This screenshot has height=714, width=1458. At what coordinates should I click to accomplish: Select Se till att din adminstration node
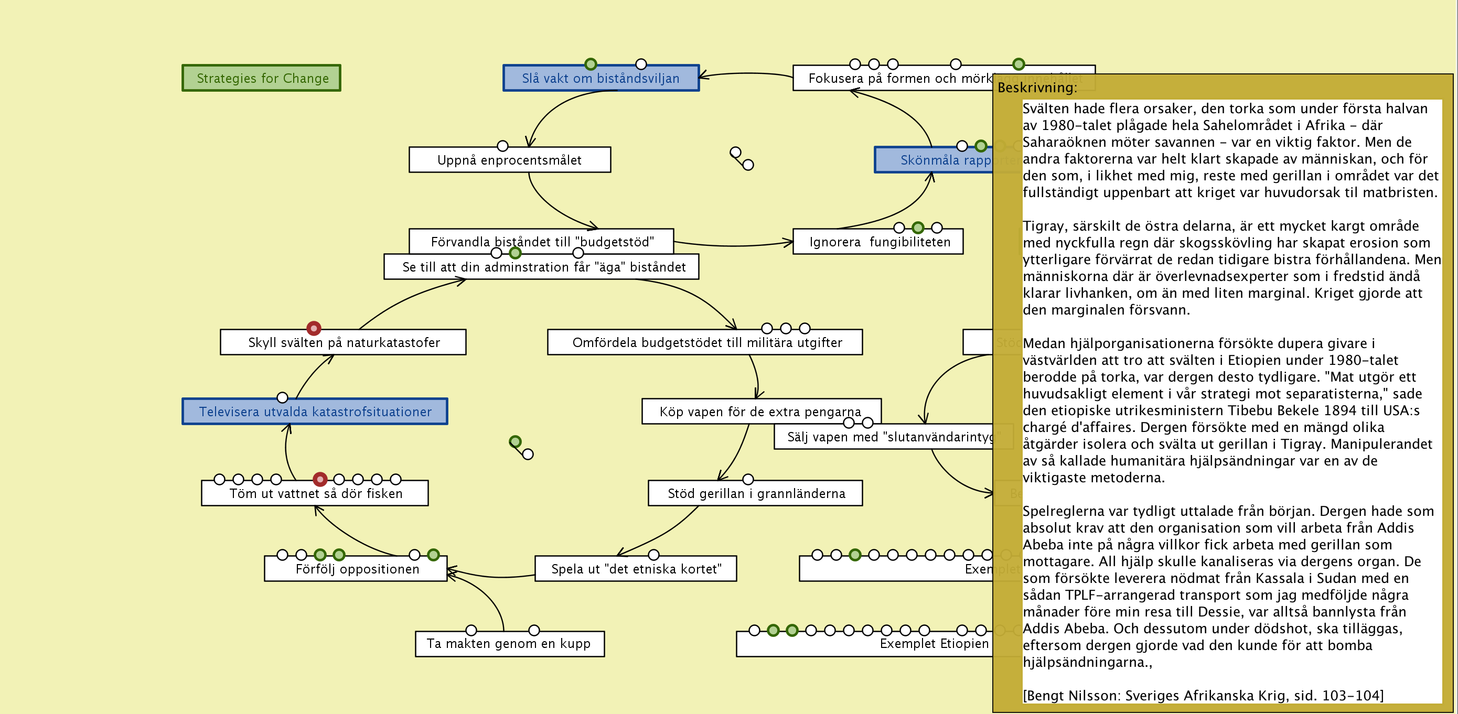tap(543, 267)
